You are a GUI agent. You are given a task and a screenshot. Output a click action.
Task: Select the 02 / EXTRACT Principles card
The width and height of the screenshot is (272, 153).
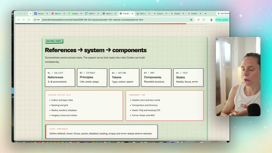92,77
